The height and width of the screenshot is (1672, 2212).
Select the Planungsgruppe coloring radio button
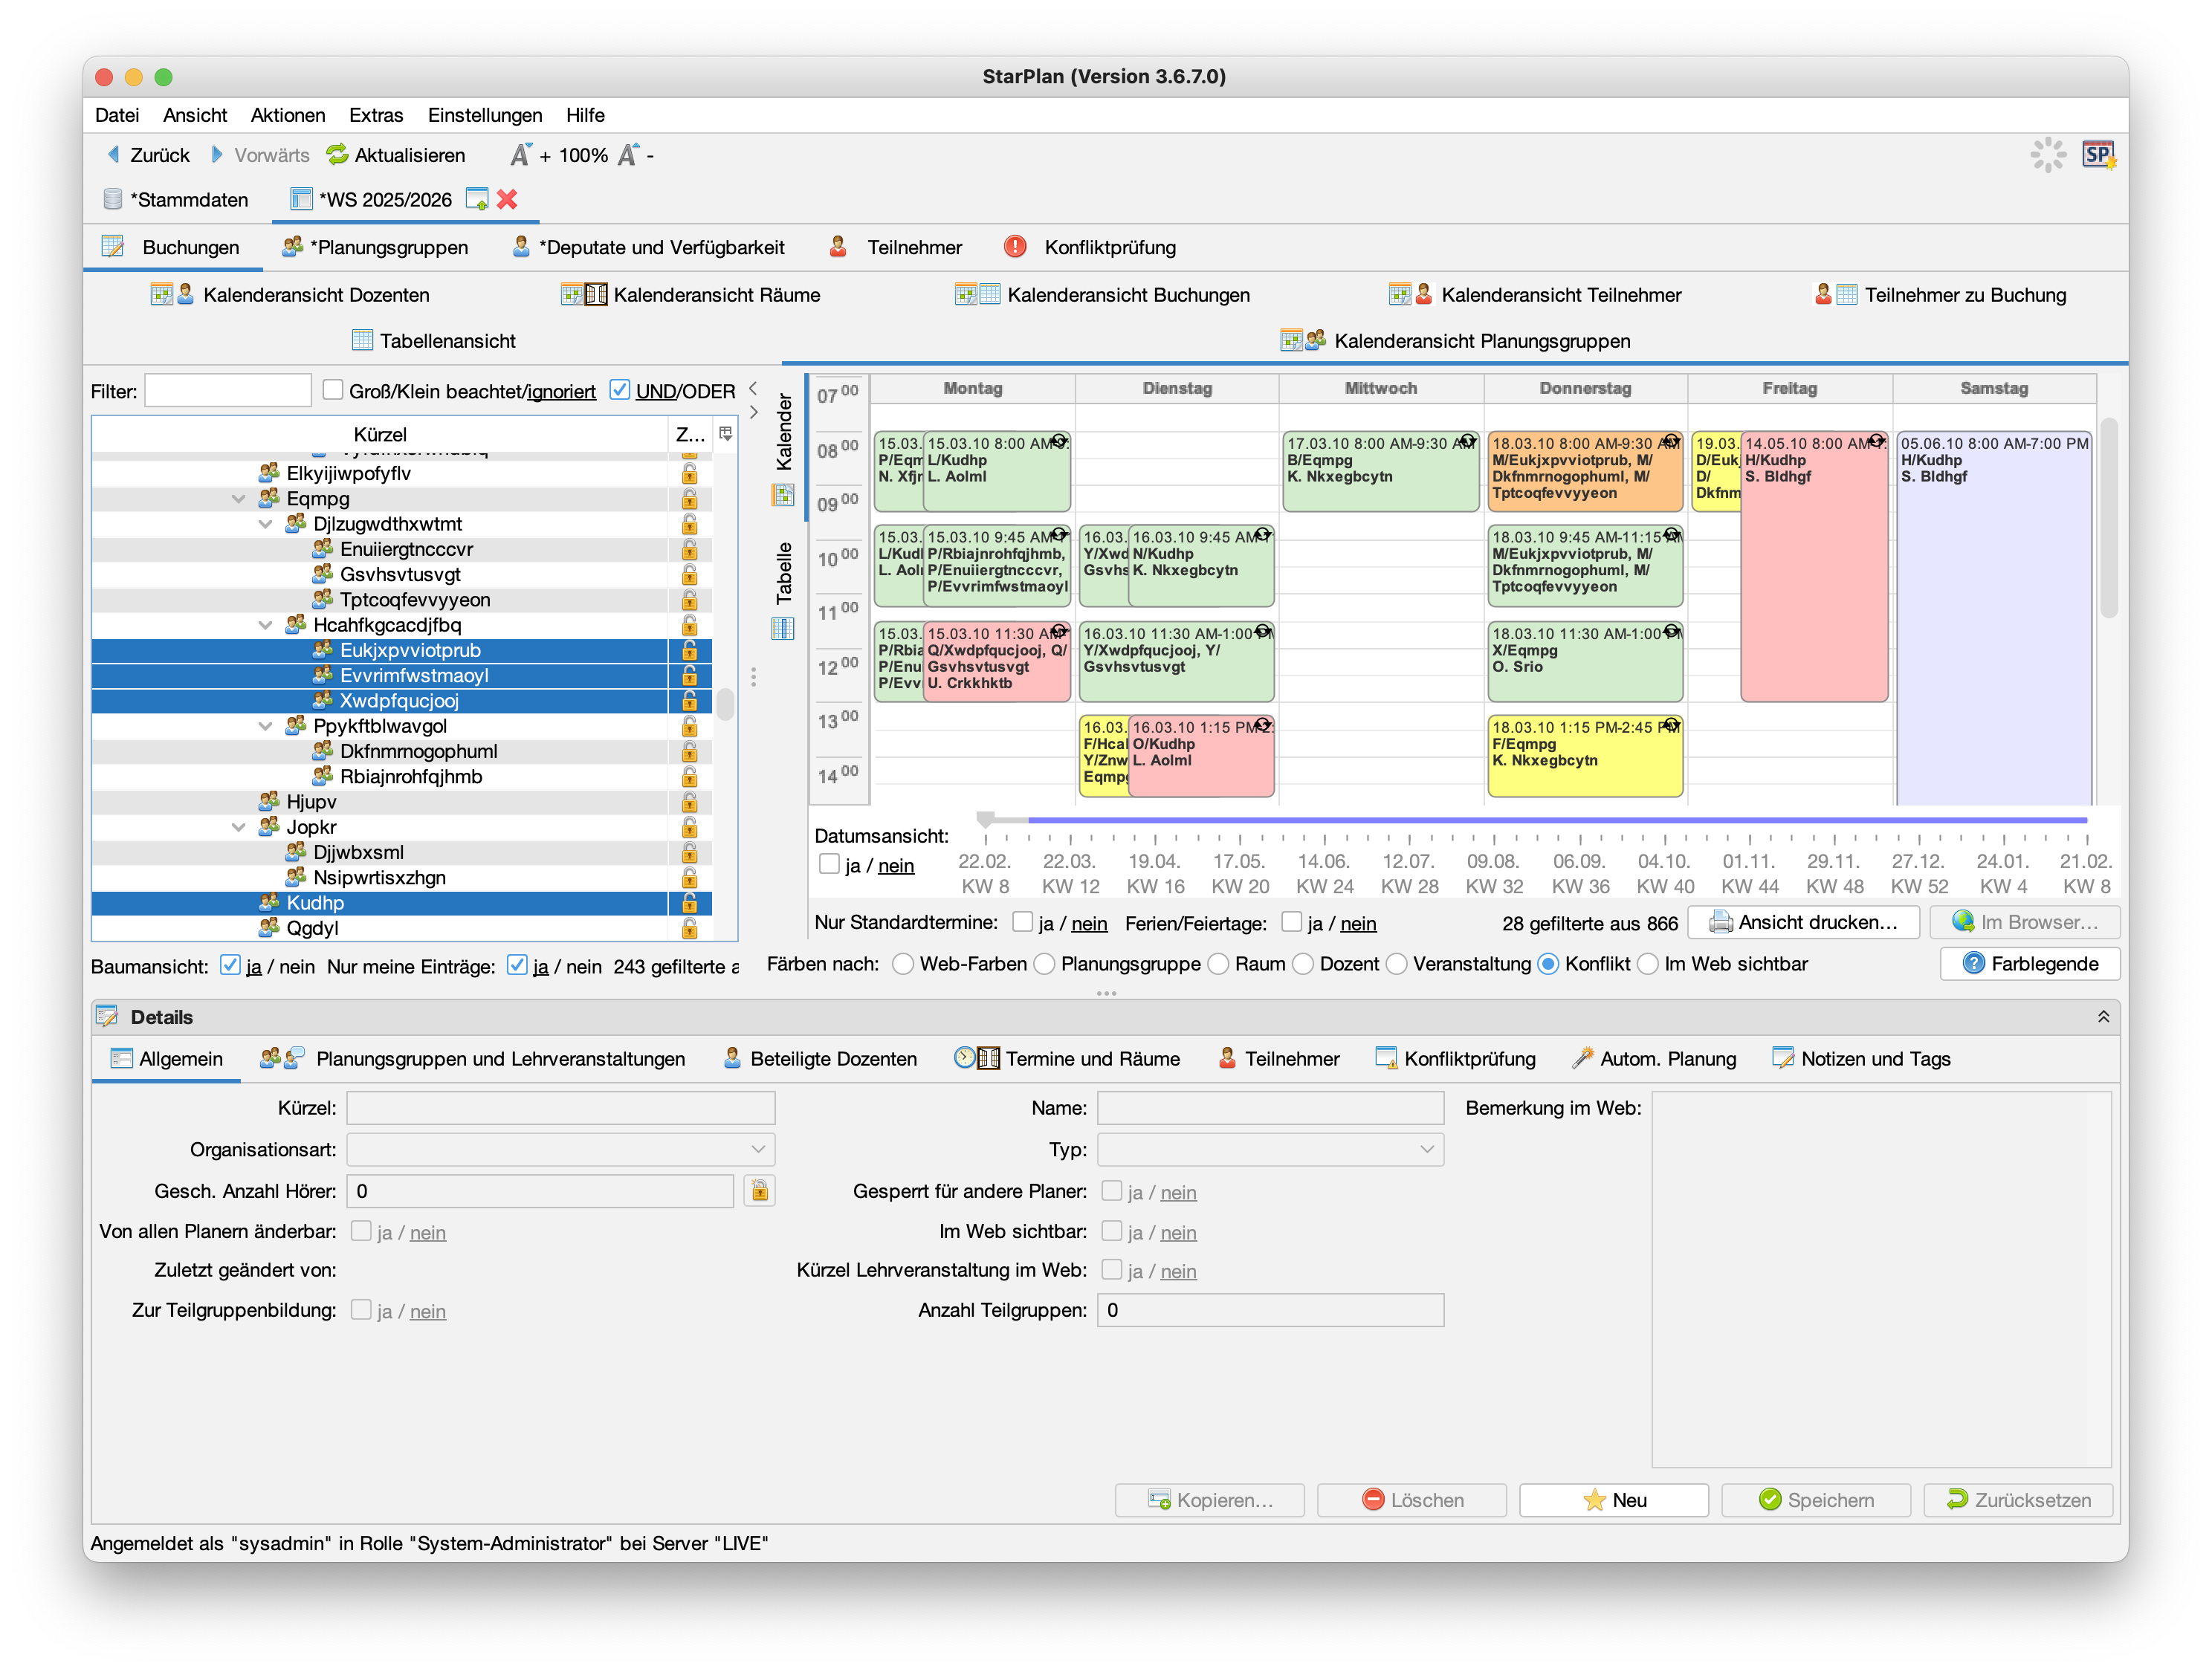pyautogui.click(x=1045, y=964)
